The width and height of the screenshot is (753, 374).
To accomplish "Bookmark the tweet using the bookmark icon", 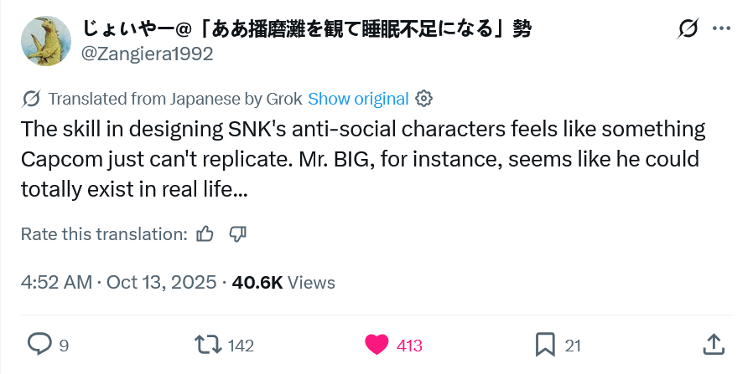I will (546, 345).
